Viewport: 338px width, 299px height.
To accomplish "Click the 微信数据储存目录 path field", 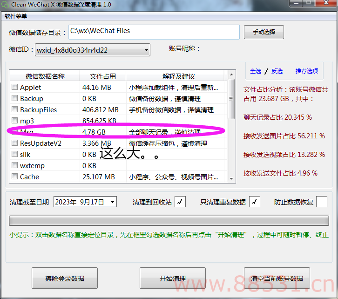I will click(x=154, y=32).
